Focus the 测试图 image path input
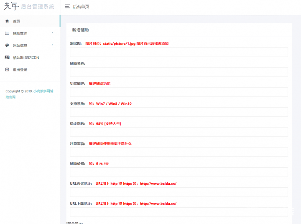Image resolution: width=301 pixels, height=224 pixels. tap(179, 52)
